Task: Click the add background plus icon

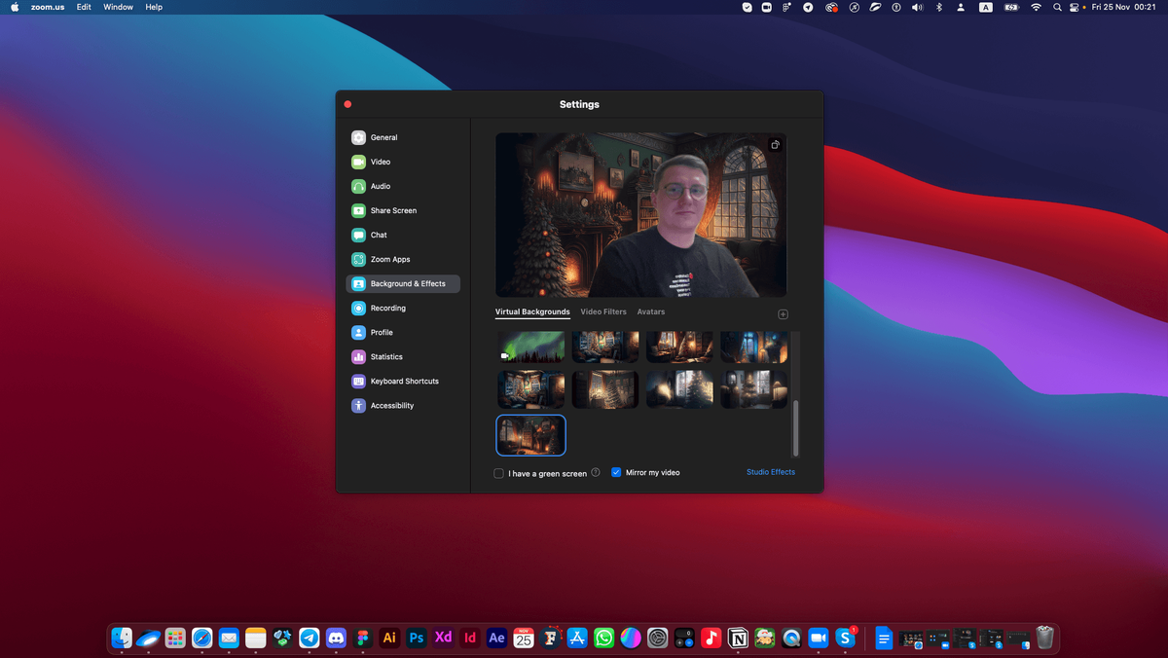Action: [x=783, y=313]
